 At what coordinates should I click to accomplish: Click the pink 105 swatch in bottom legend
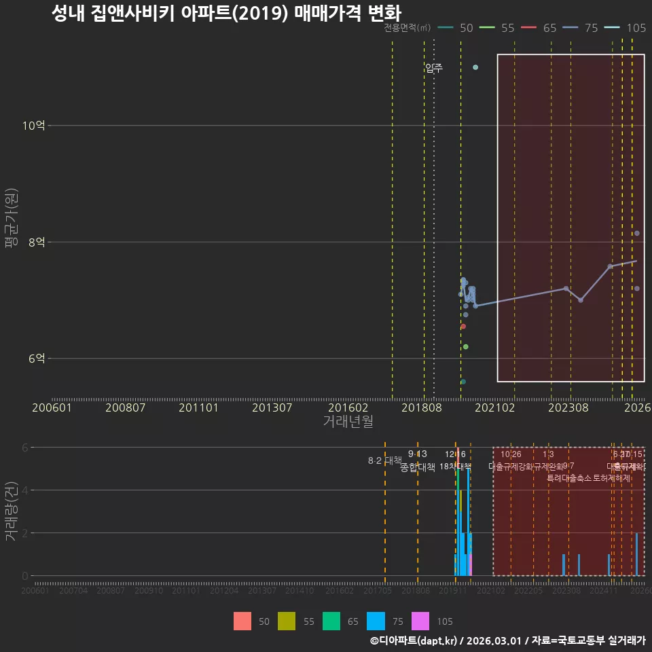[420, 621]
